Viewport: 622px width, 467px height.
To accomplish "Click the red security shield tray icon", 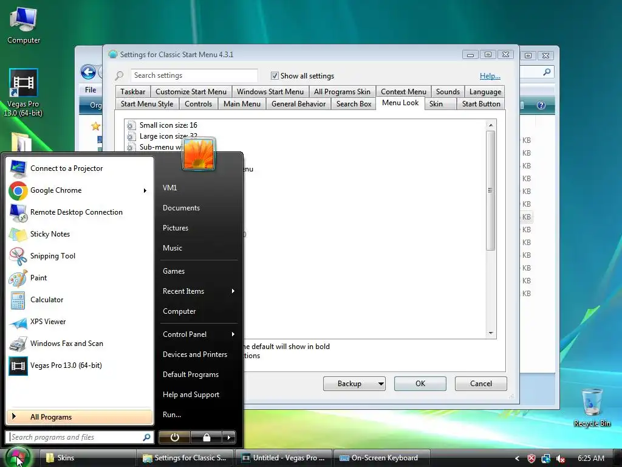I will pos(531,458).
